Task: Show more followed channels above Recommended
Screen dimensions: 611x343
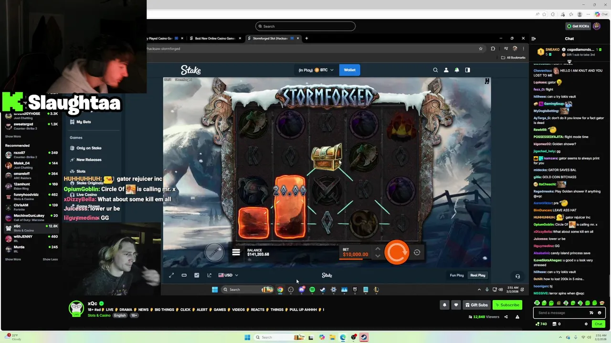Action: coord(13,136)
